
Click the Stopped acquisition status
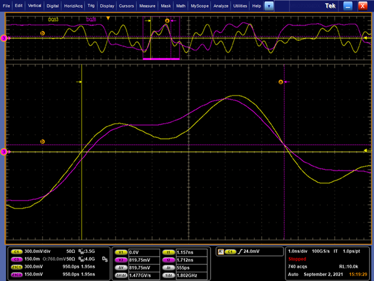pos(297,259)
